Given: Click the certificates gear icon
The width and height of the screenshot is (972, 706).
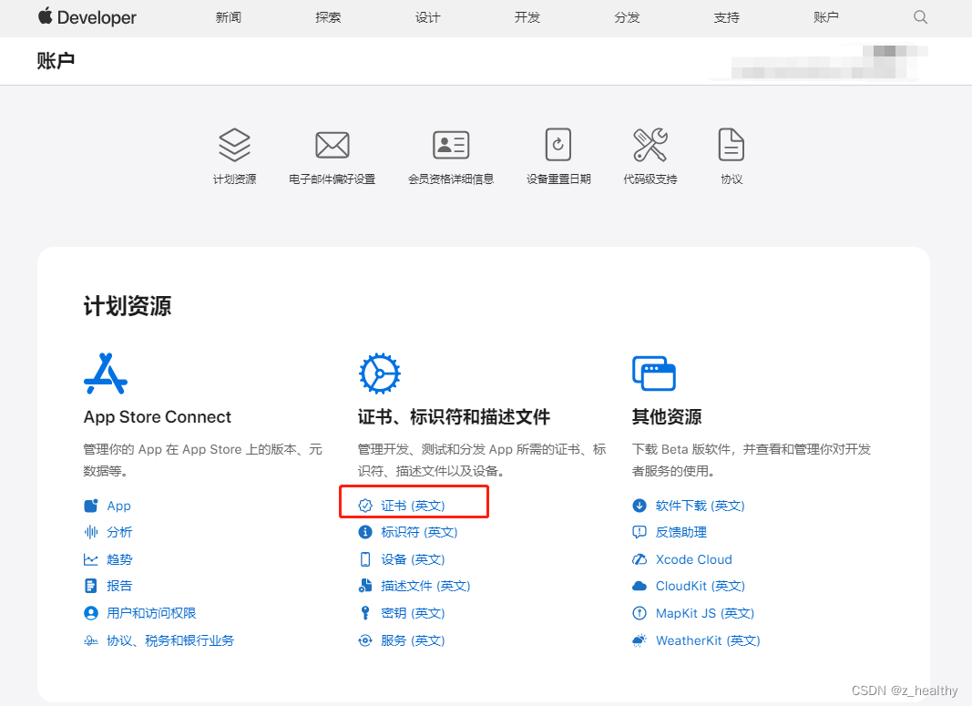Looking at the screenshot, I should coord(379,373).
